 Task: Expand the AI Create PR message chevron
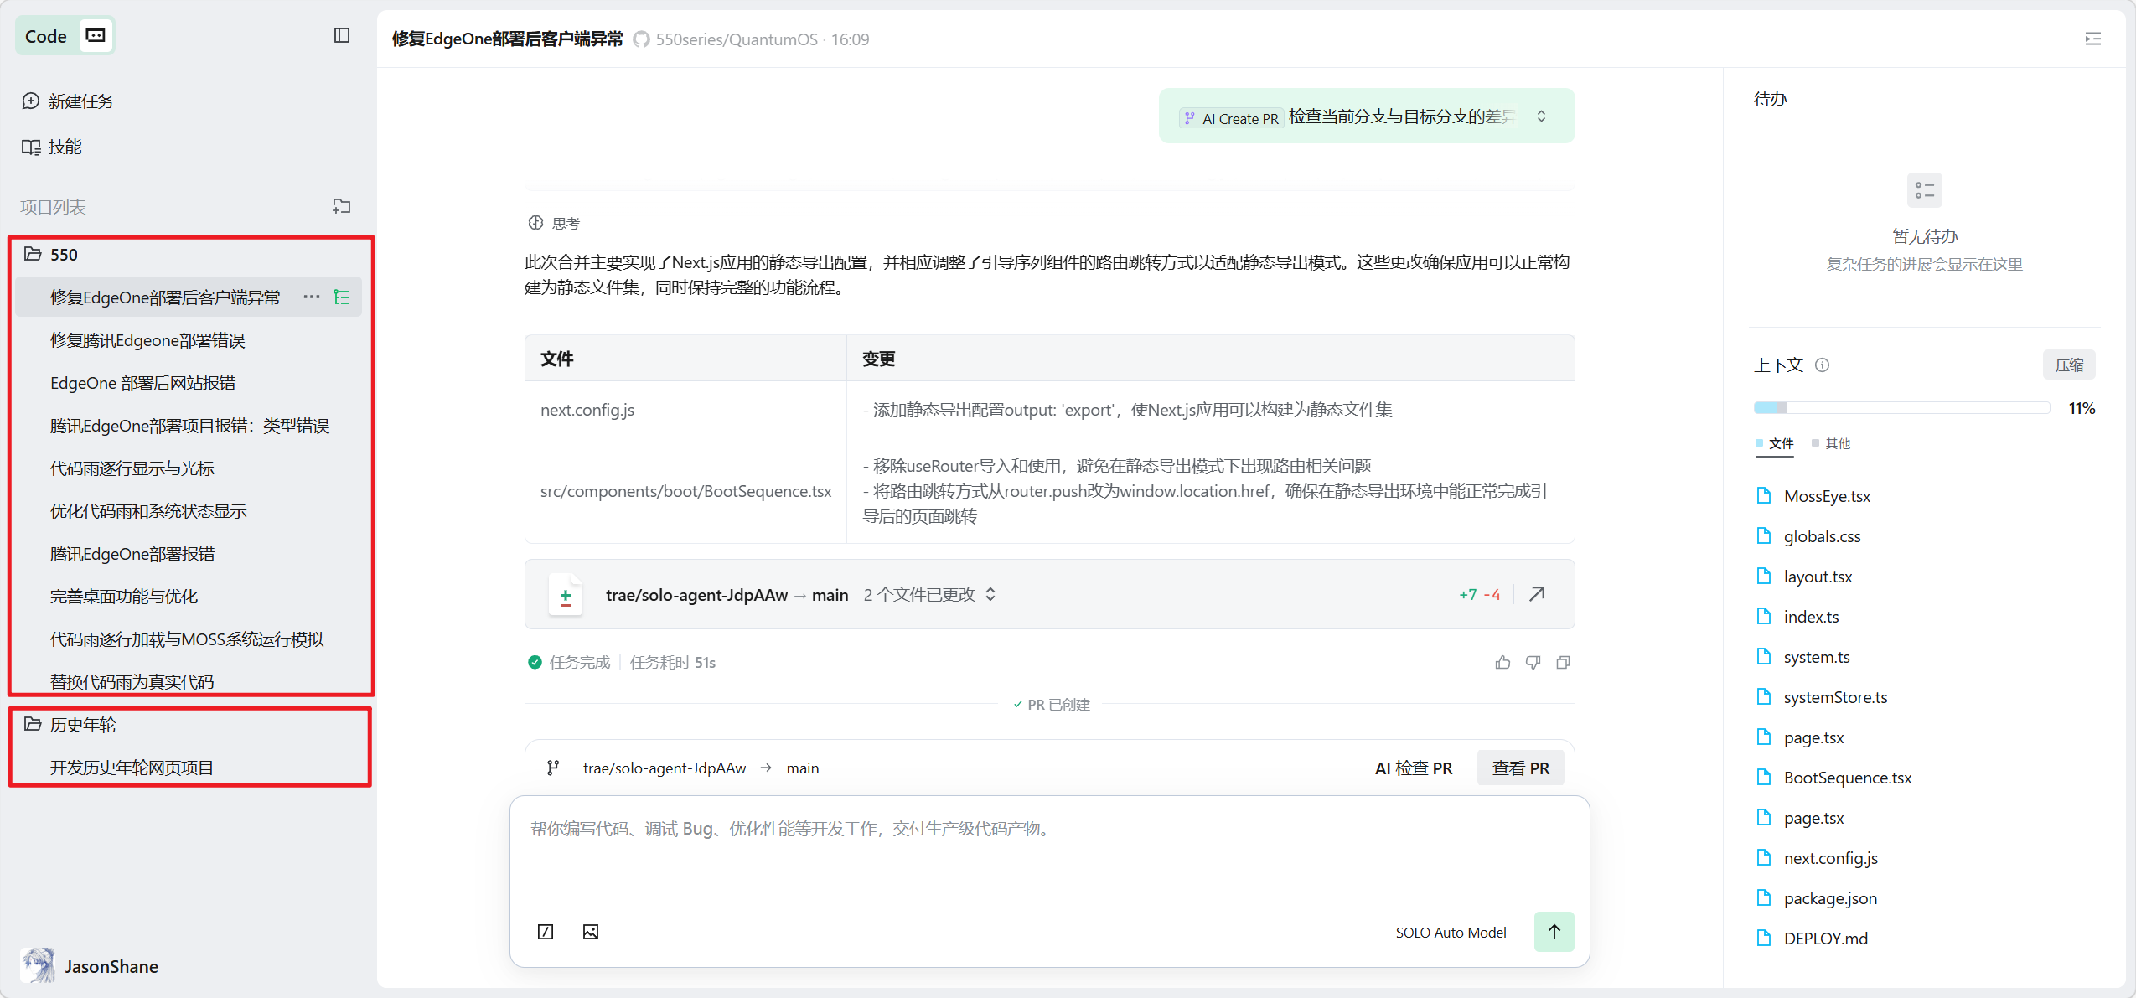1541,116
